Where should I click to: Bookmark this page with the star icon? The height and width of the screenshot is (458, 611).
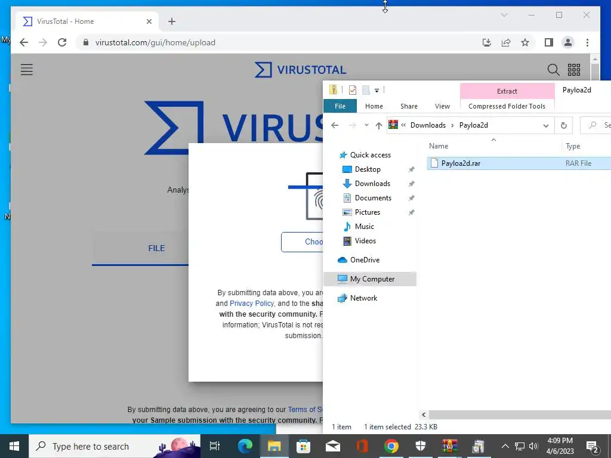coord(525,42)
